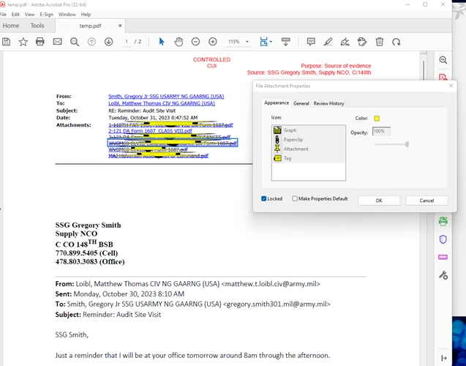Image resolution: width=466 pixels, height=366 pixels.
Task: Go to the previous page with the up arrow
Action: pos(91,42)
